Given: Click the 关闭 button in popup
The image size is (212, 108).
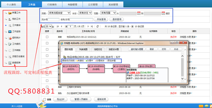Looking at the screenshot, I should point(176,49).
